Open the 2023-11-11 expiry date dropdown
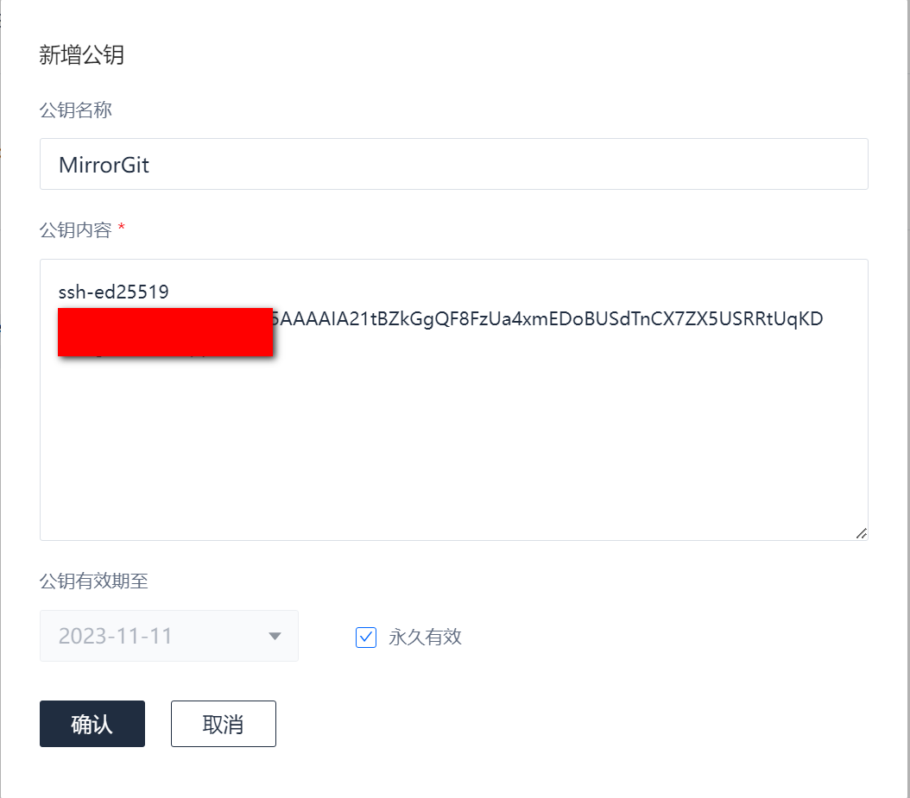The width and height of the screenshot is (910, 798). click(169, 636)
